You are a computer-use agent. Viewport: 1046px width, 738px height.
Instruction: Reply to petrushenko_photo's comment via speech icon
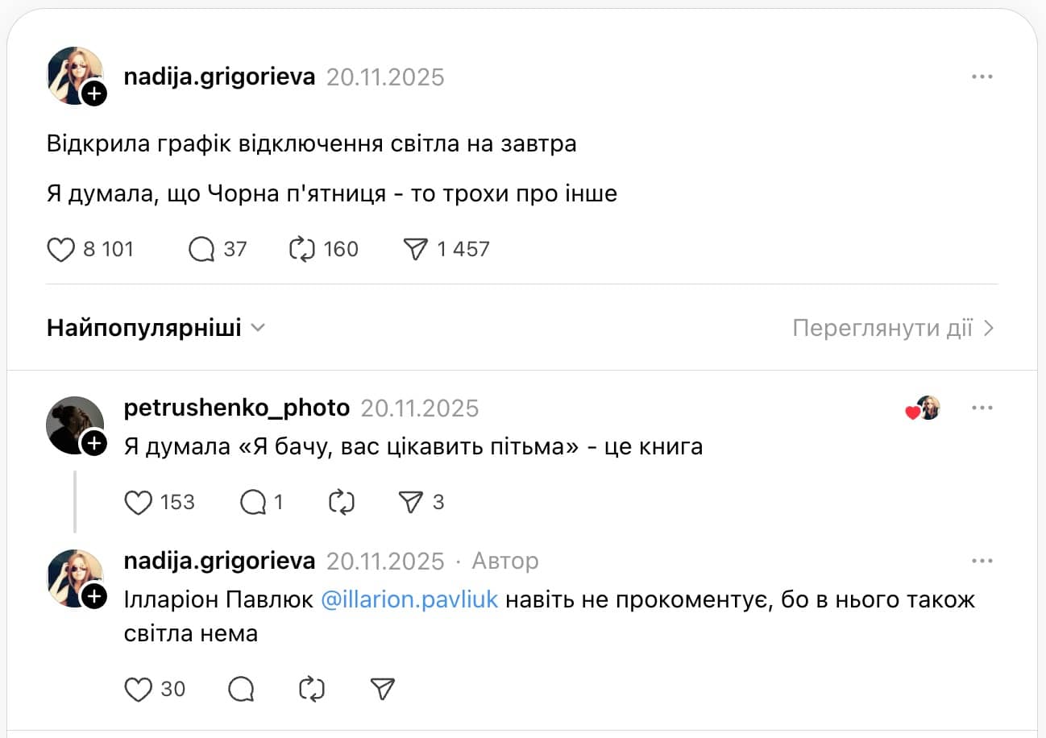(x=252, y=502)
